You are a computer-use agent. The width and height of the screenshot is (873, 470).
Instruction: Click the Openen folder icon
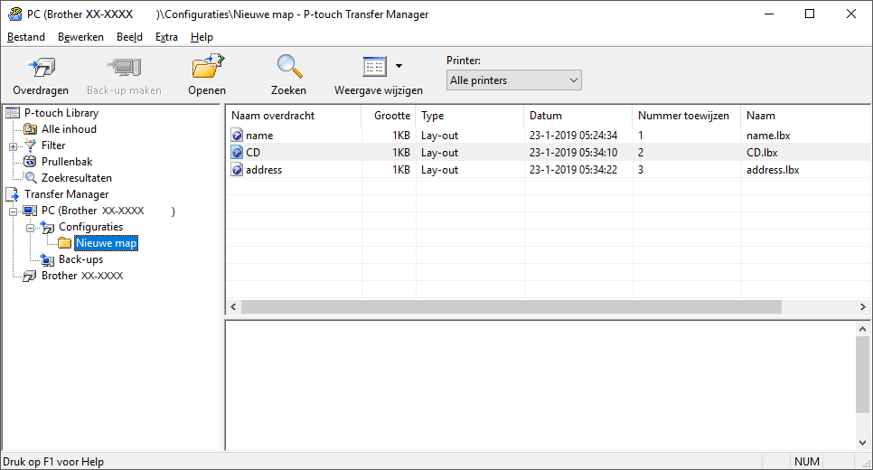point(207,67)
